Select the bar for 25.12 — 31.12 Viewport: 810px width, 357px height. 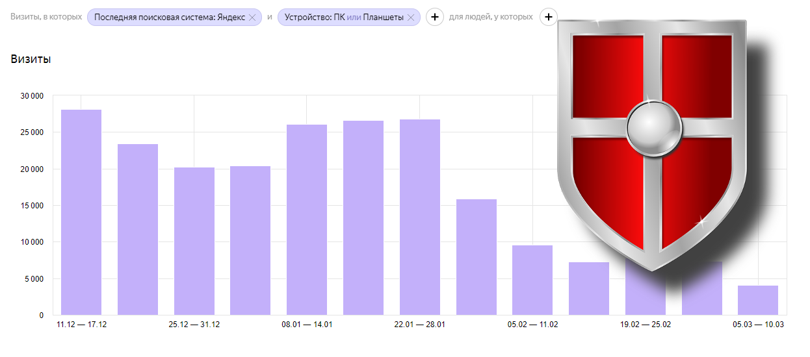coord(194,241)
